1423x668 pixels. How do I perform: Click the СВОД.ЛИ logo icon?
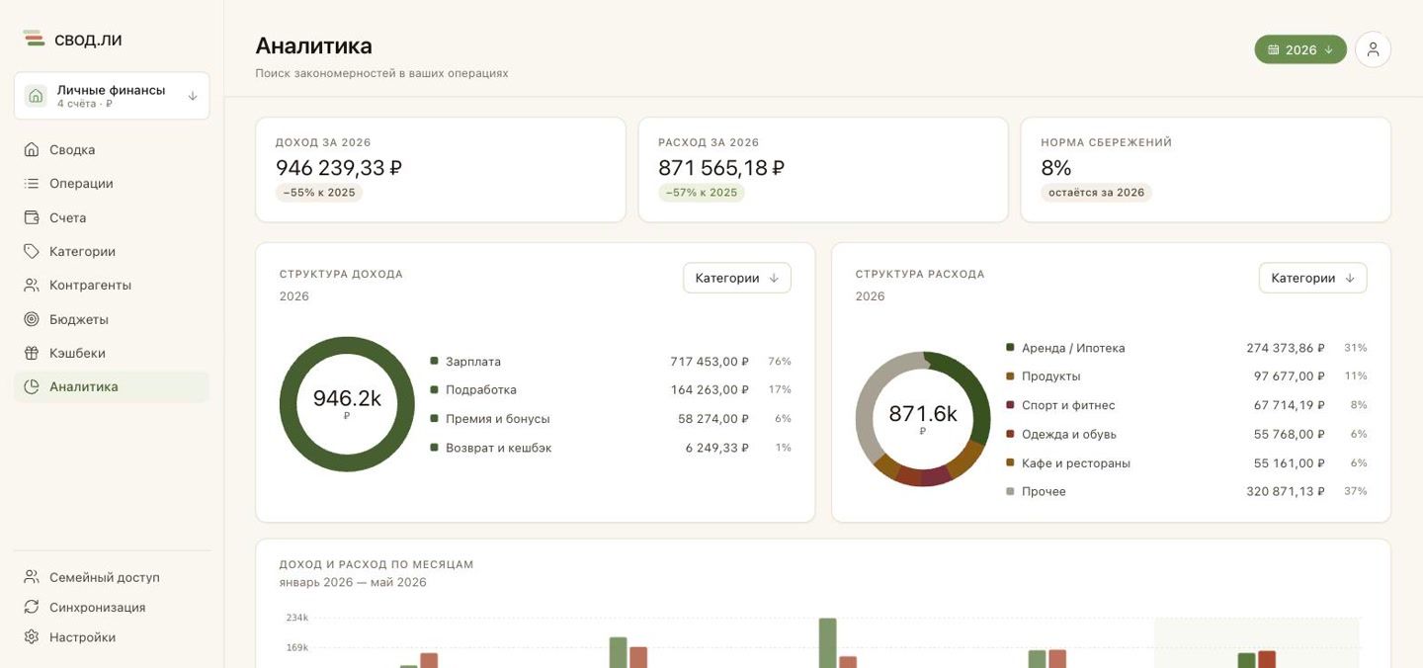34,39
